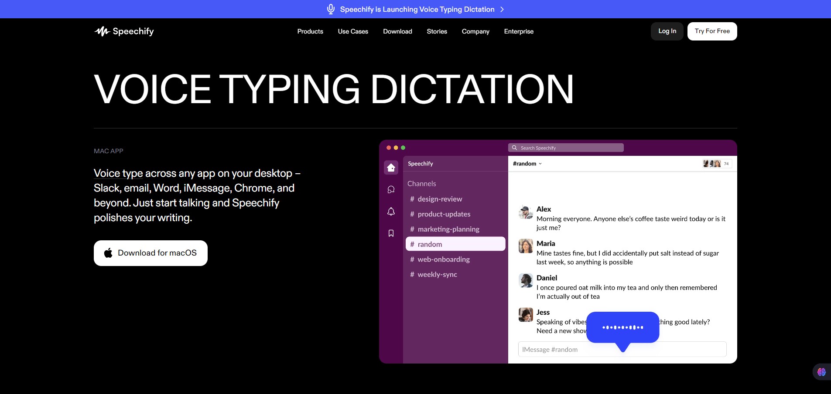Open the Company menu
831x394 pixels.
[x=475, y=31]
